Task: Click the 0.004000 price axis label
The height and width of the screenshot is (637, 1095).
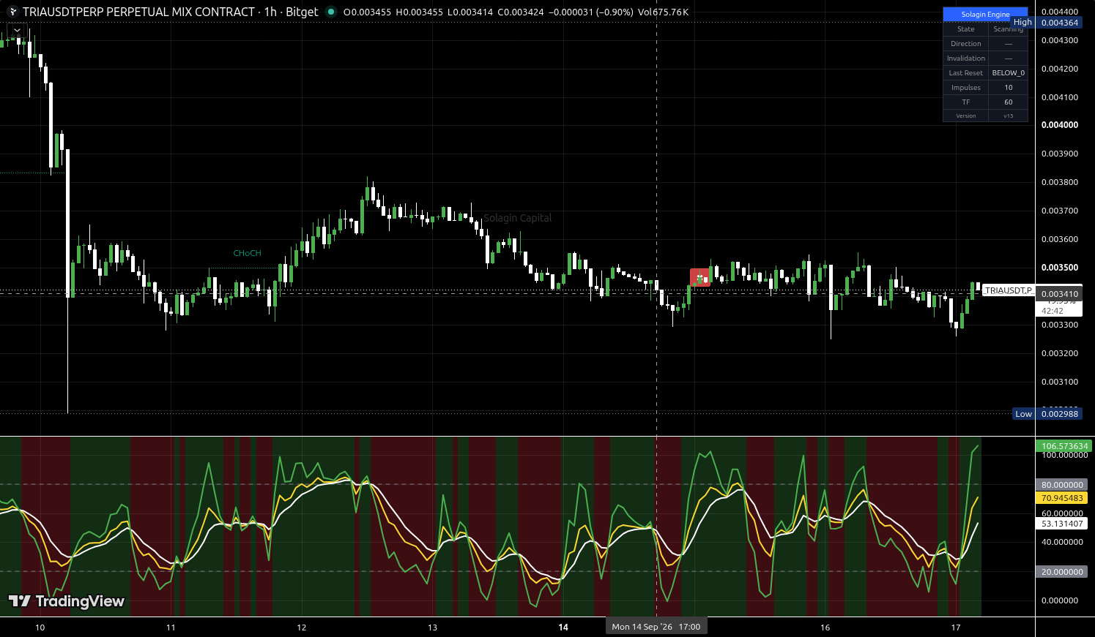Action: tap(1060, 125)
